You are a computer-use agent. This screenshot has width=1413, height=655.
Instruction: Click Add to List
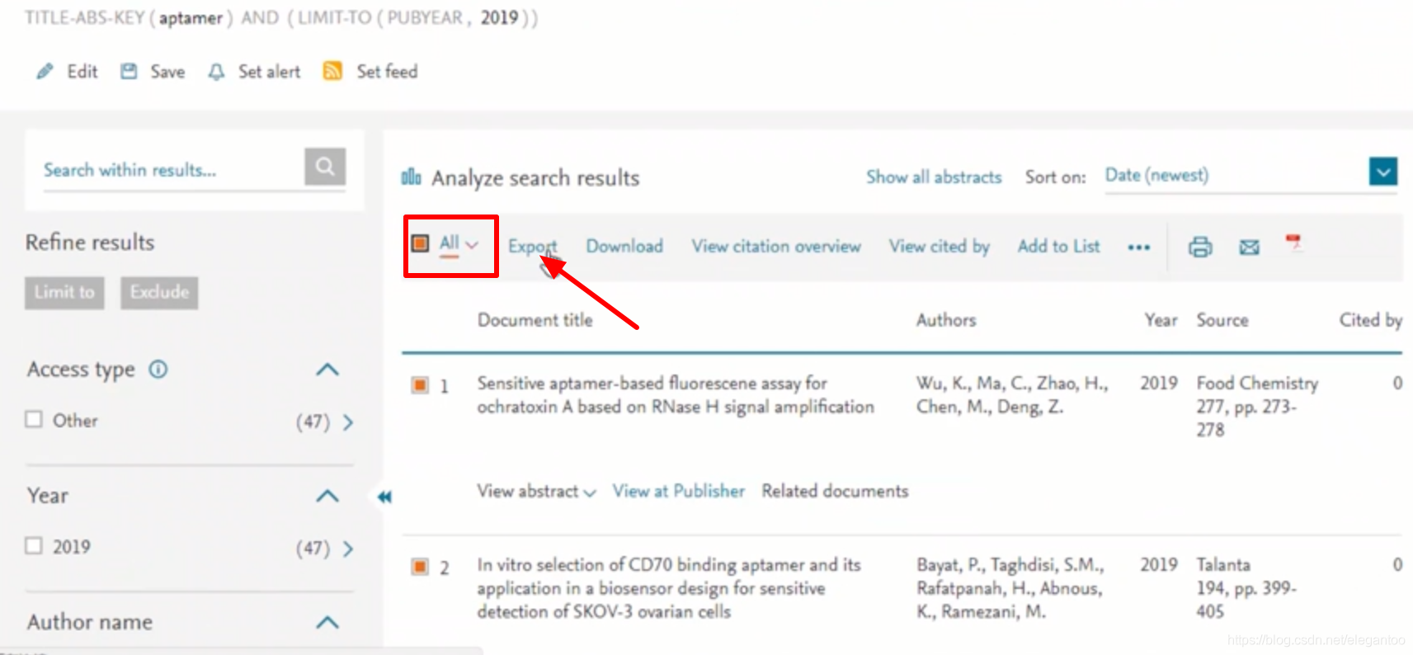pyautogui.click(x=1058, y=247)
